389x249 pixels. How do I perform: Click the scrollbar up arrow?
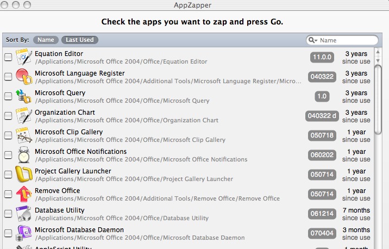pyautogui.click(x=378, y=52)
